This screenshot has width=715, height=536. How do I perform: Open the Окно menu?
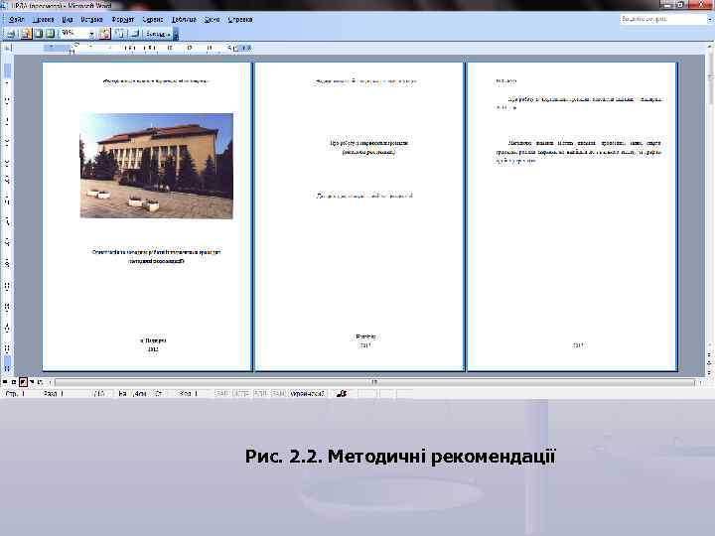(x=213, y=20)
